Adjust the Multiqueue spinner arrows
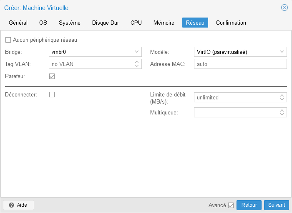Viewport: 292px width, 213px height. (x=282, y=112)
